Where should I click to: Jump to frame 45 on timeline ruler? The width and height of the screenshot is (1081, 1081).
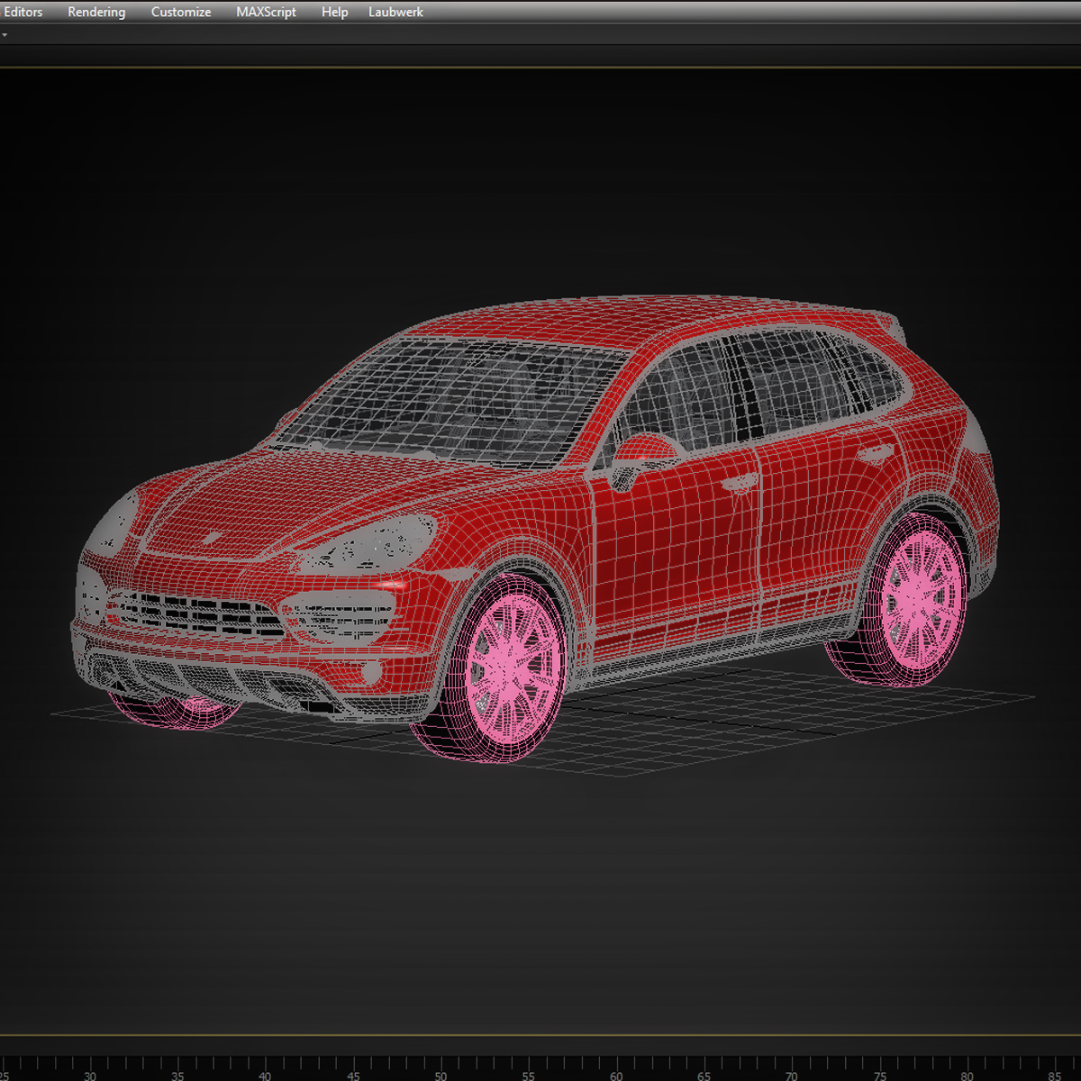(353, 1075)
